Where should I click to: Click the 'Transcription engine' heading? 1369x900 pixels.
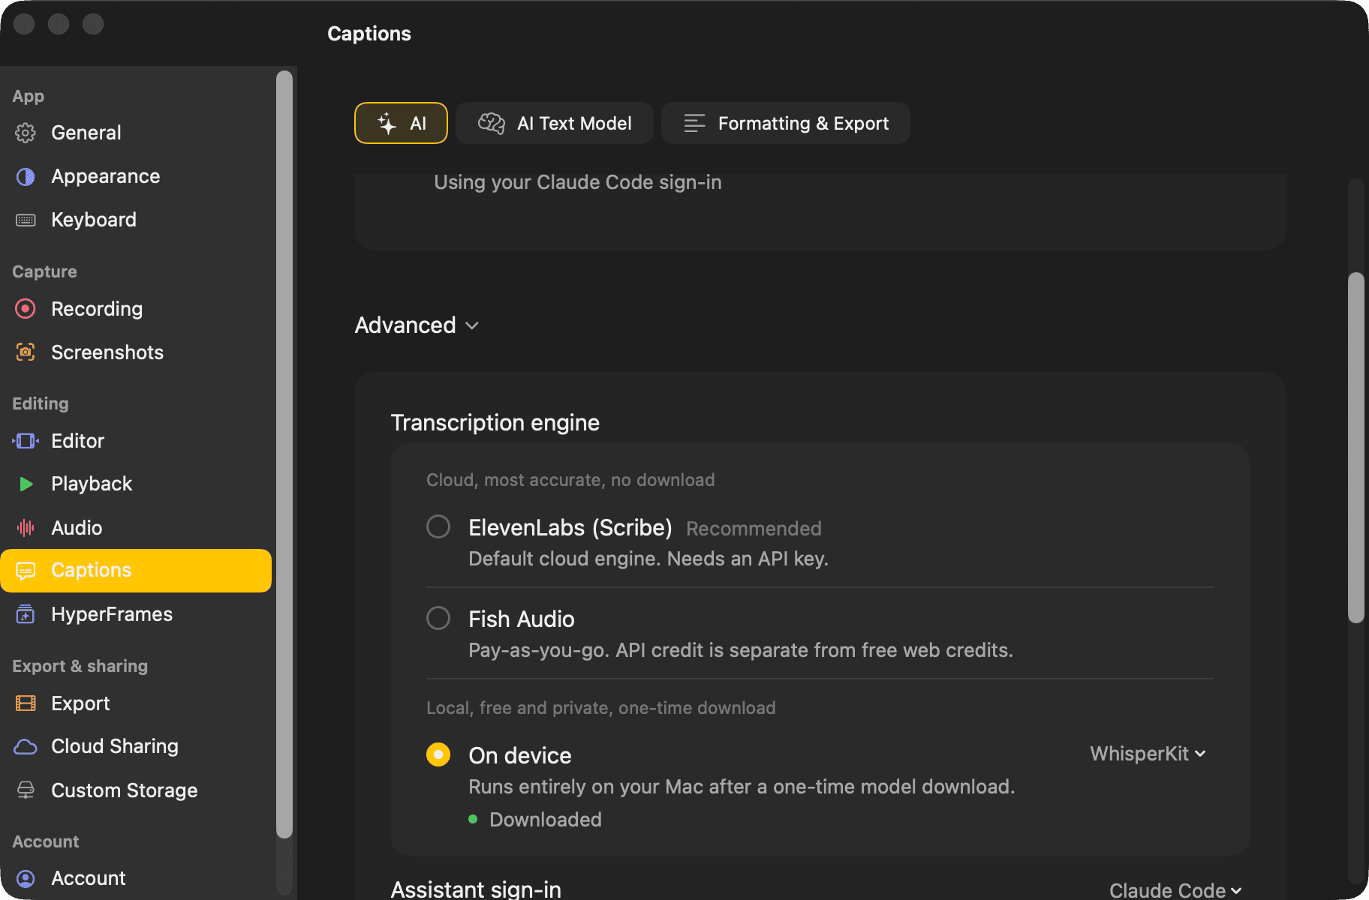click(x=495, y=423)
